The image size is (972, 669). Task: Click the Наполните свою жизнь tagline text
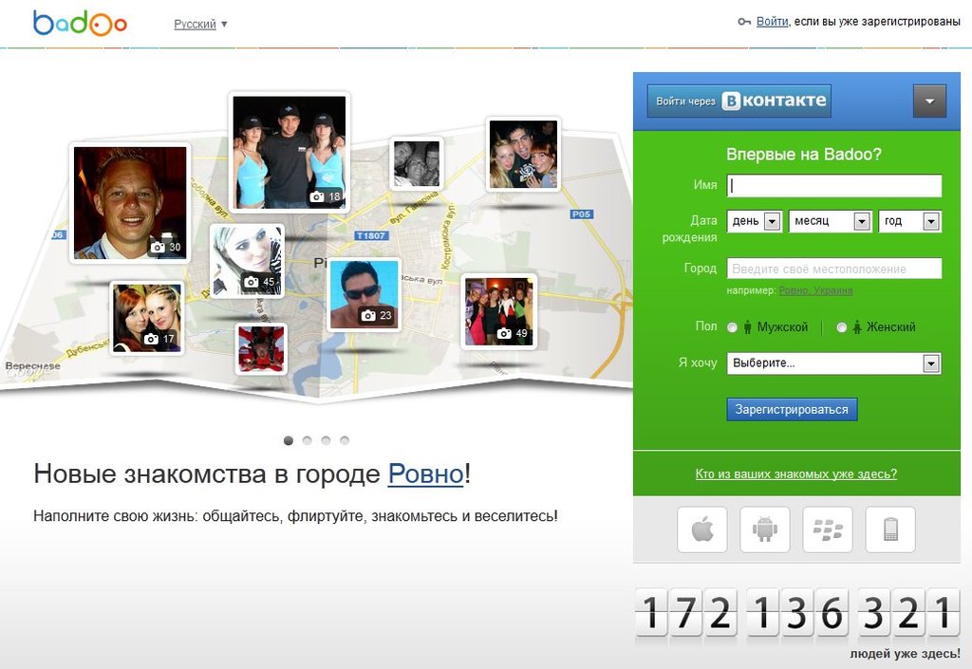click(x=296, y=516)
